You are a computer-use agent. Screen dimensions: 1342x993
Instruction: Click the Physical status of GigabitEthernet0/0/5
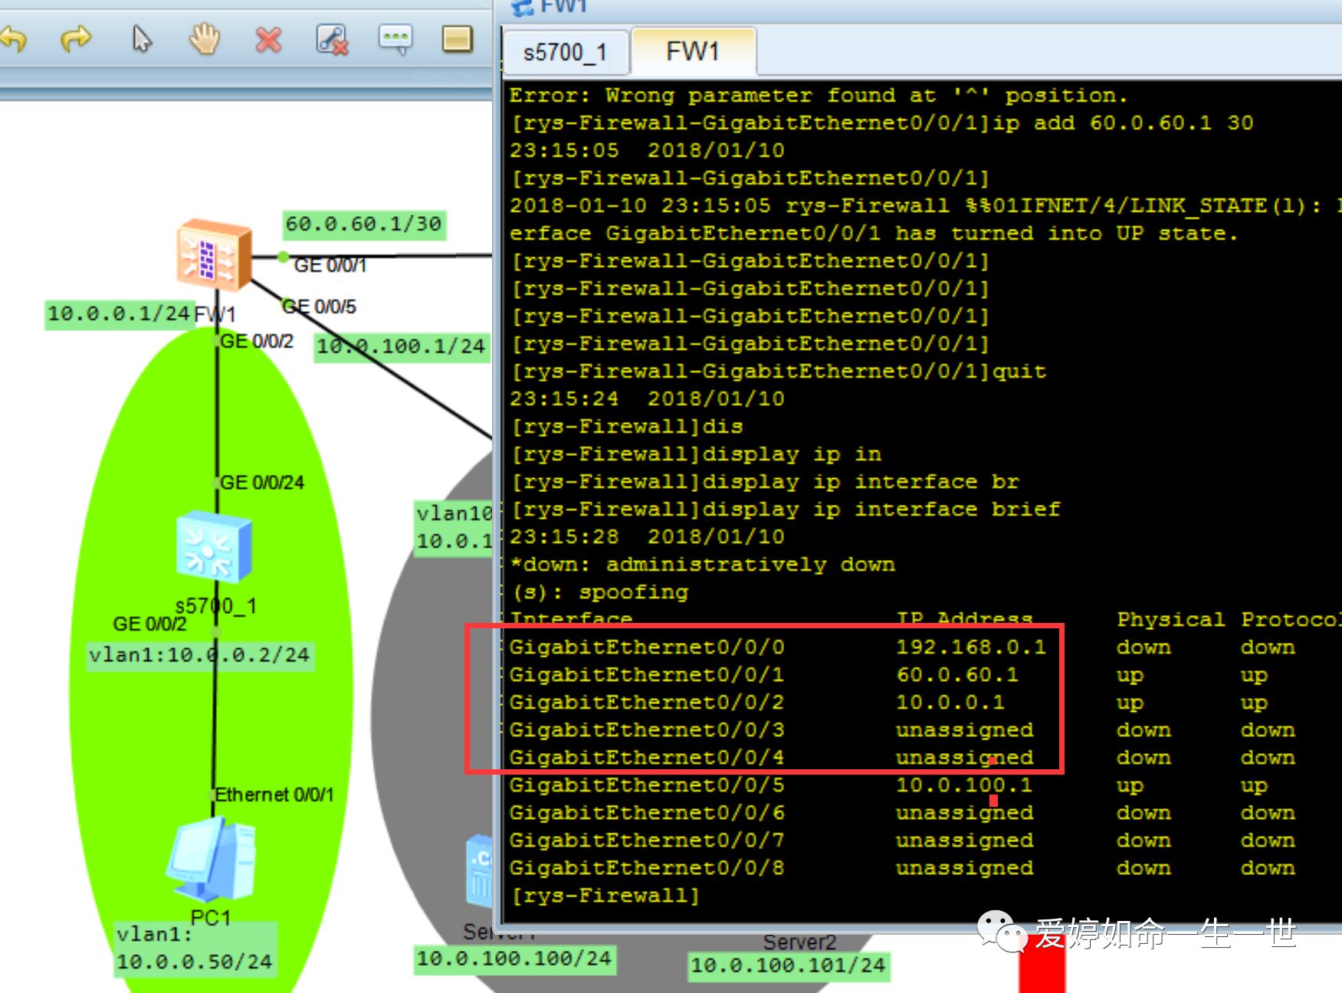click(x=1130, y=785)
